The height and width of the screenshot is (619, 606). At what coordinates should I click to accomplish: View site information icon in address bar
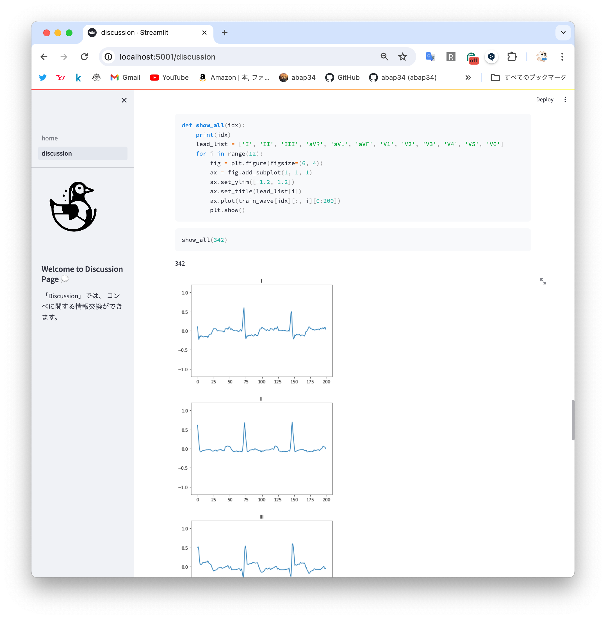[x=108, y=57]
